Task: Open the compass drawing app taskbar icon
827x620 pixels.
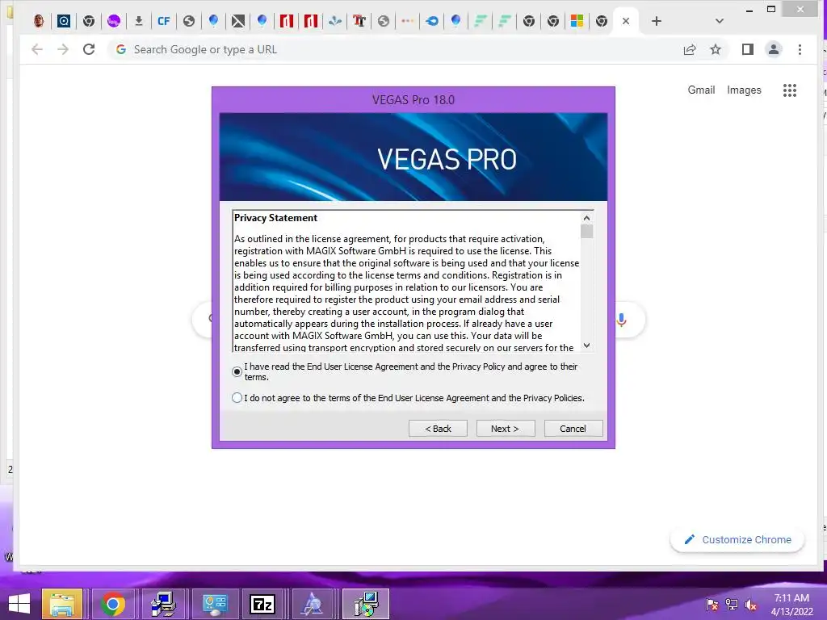Action: 313,604
